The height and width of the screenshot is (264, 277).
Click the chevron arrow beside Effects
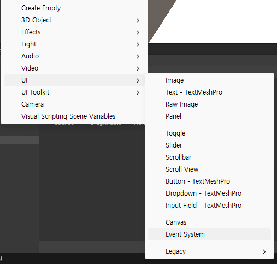point(138,32)
